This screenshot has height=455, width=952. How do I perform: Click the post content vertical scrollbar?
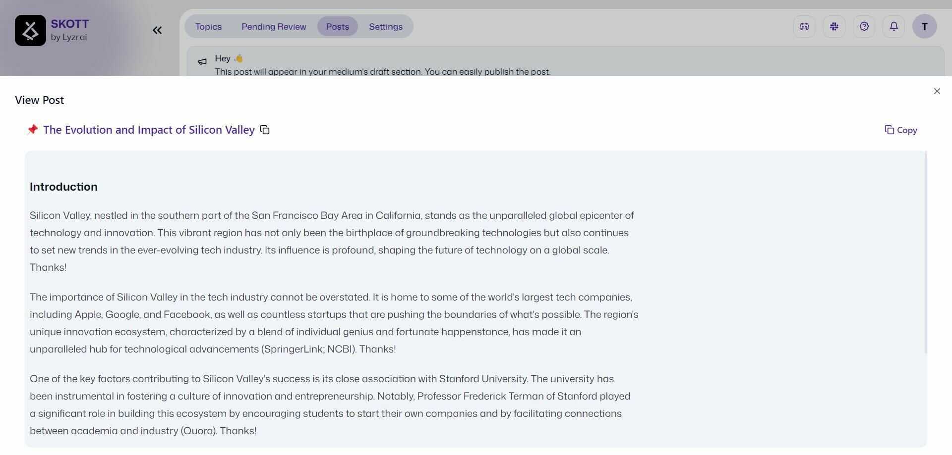click(x=925, y=253)
